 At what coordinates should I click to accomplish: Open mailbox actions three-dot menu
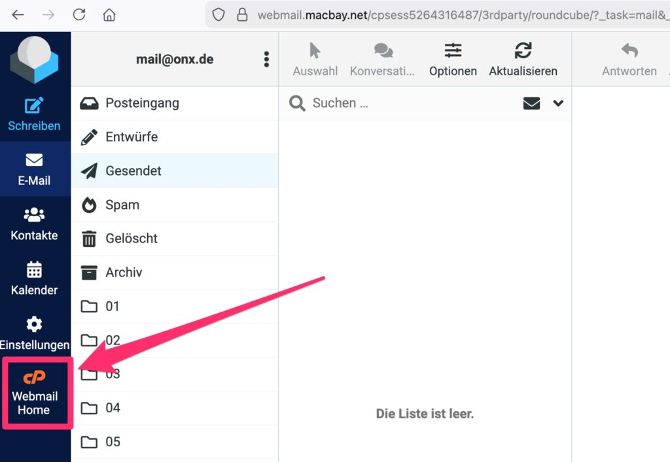[x=266, y=59]
